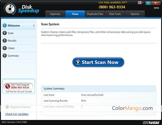This screenshot has height=125, width=162.
Task: Expand the Welcome step arrow
Action: (x=34, y=26)
